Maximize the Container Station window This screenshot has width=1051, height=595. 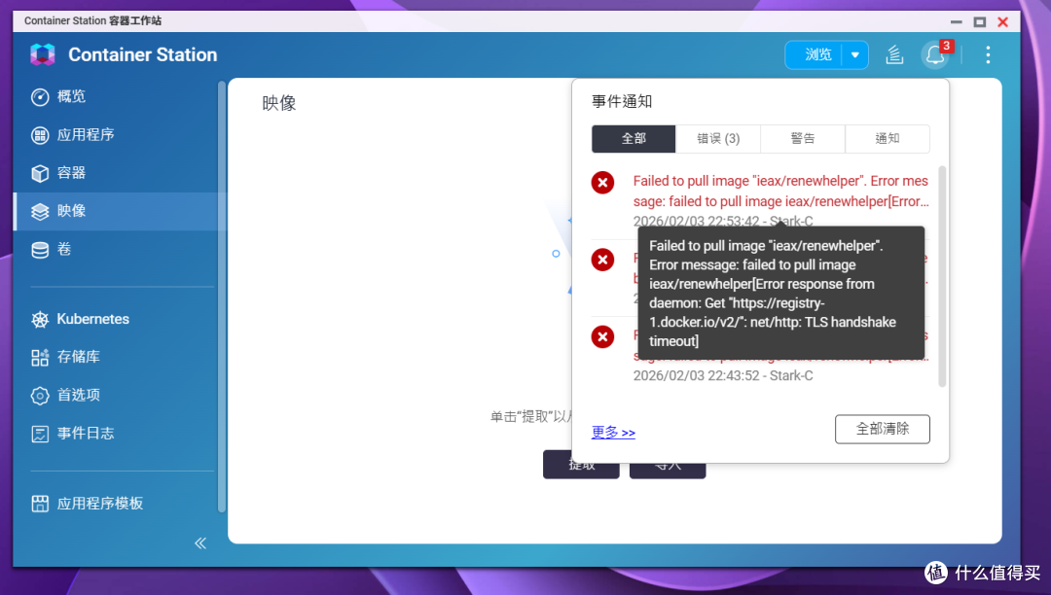tap(980, 22)
